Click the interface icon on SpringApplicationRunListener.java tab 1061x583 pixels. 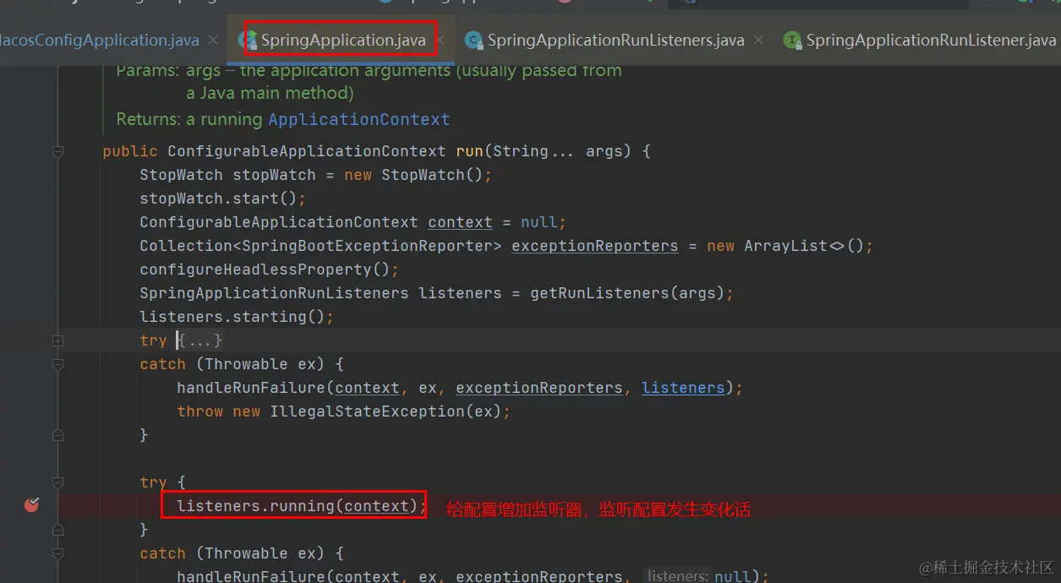(792, 40)
